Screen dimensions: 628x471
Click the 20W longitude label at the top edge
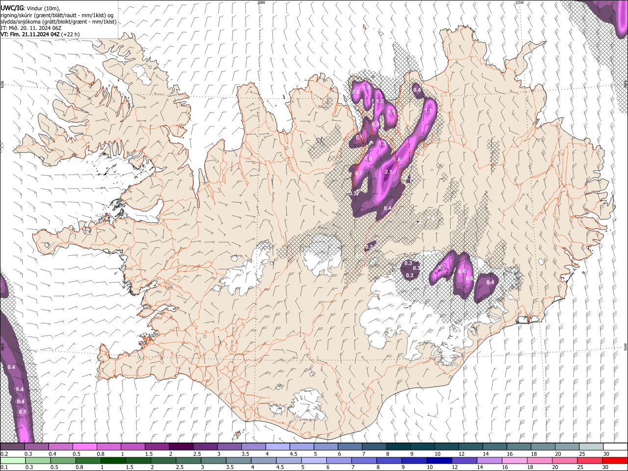coord(261,2)
